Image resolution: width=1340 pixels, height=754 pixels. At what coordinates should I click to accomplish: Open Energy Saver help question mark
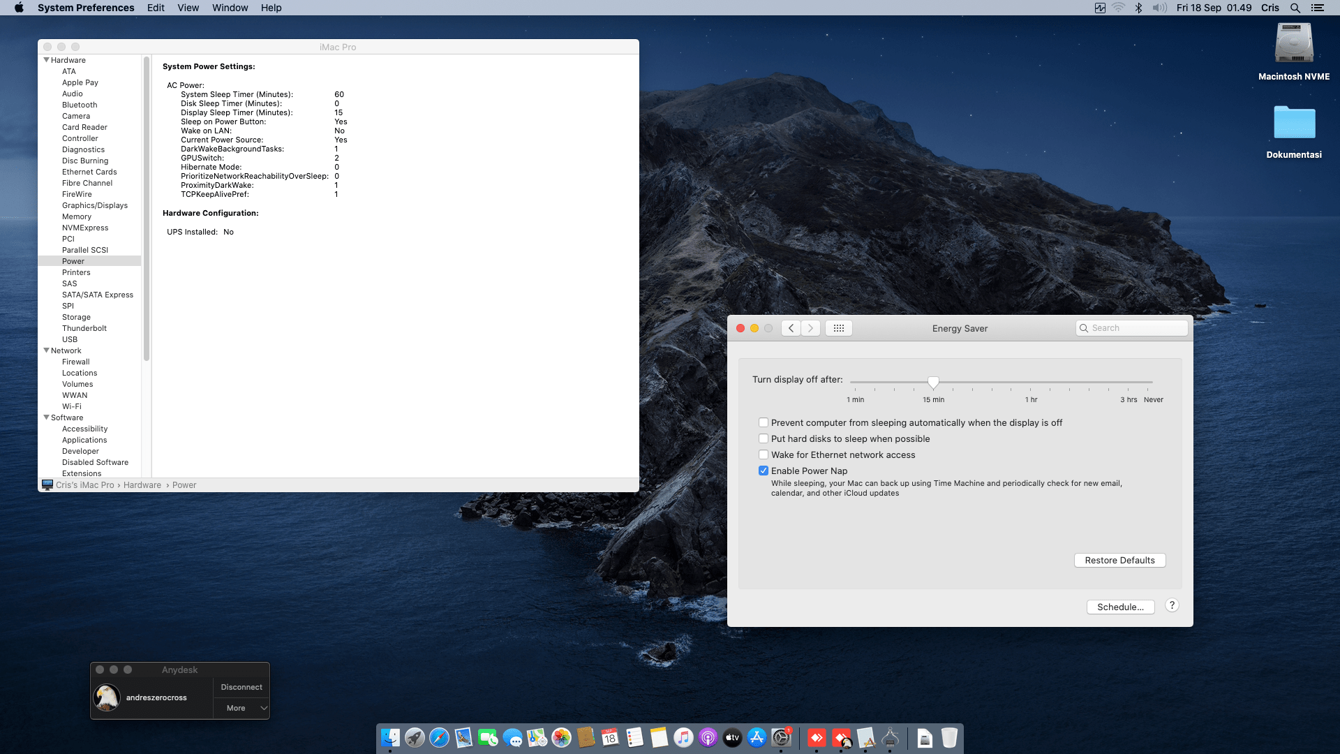(1172, 605)
